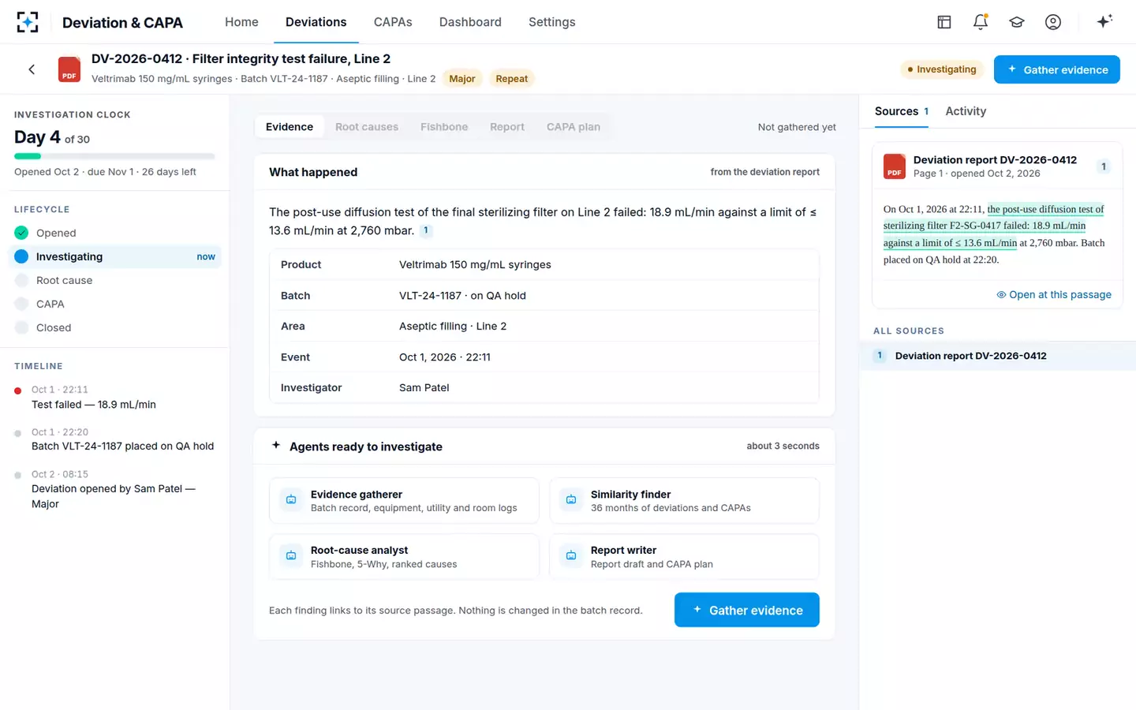Click the graduation cap training icon
The height and width of the screenshot is (710, 1136).
tap(1017, 22)
